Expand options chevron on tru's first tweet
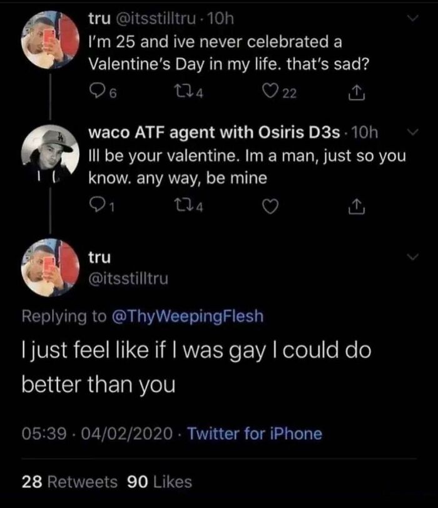Viewport: 438px width, 508px height. point(412,21)
